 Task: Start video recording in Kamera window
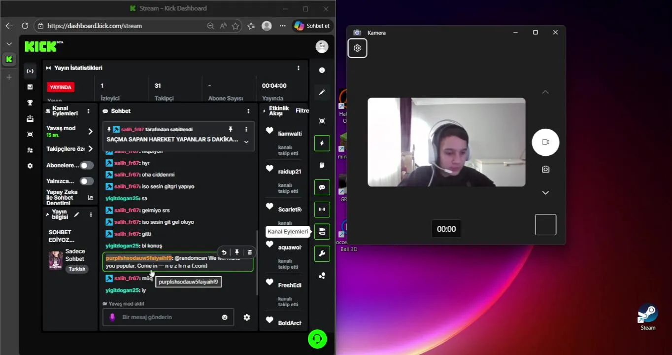pos(545,142)
